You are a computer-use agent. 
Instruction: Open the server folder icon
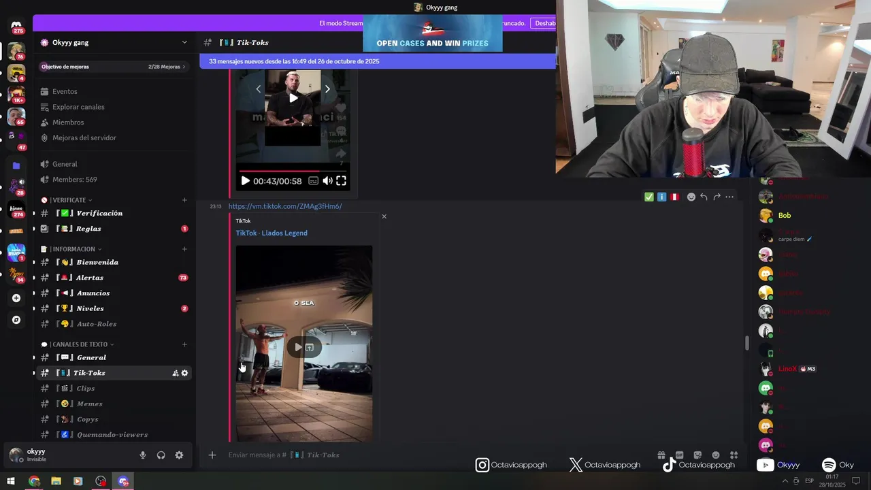pyautogui.click(x=16, y=165)
